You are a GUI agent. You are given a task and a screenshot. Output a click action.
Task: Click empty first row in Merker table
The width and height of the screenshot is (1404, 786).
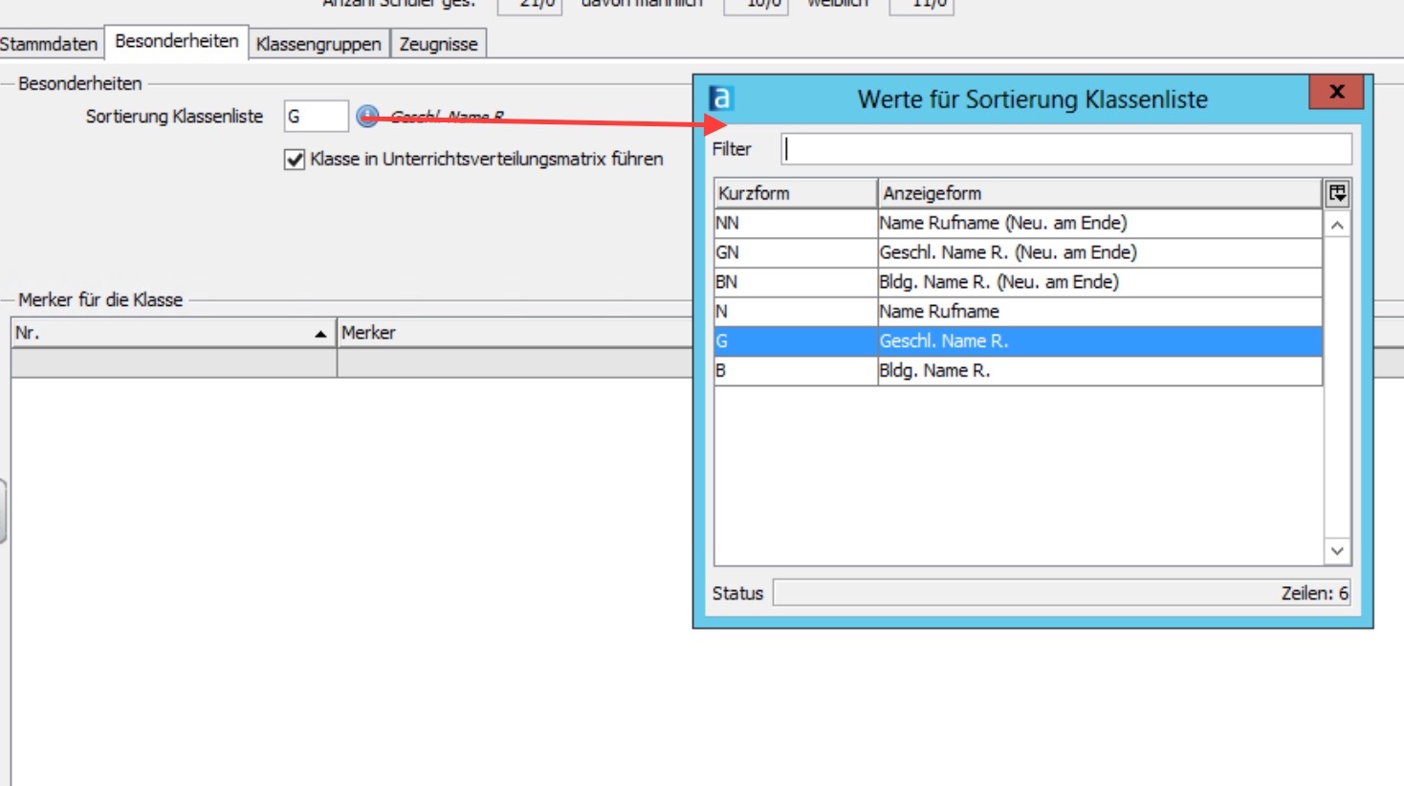352,363
